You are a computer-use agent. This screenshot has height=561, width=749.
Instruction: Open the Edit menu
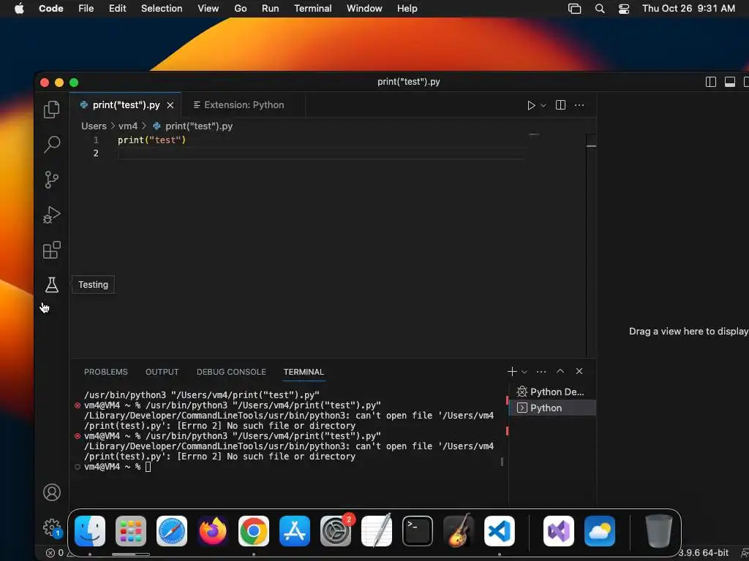[117, 9]
